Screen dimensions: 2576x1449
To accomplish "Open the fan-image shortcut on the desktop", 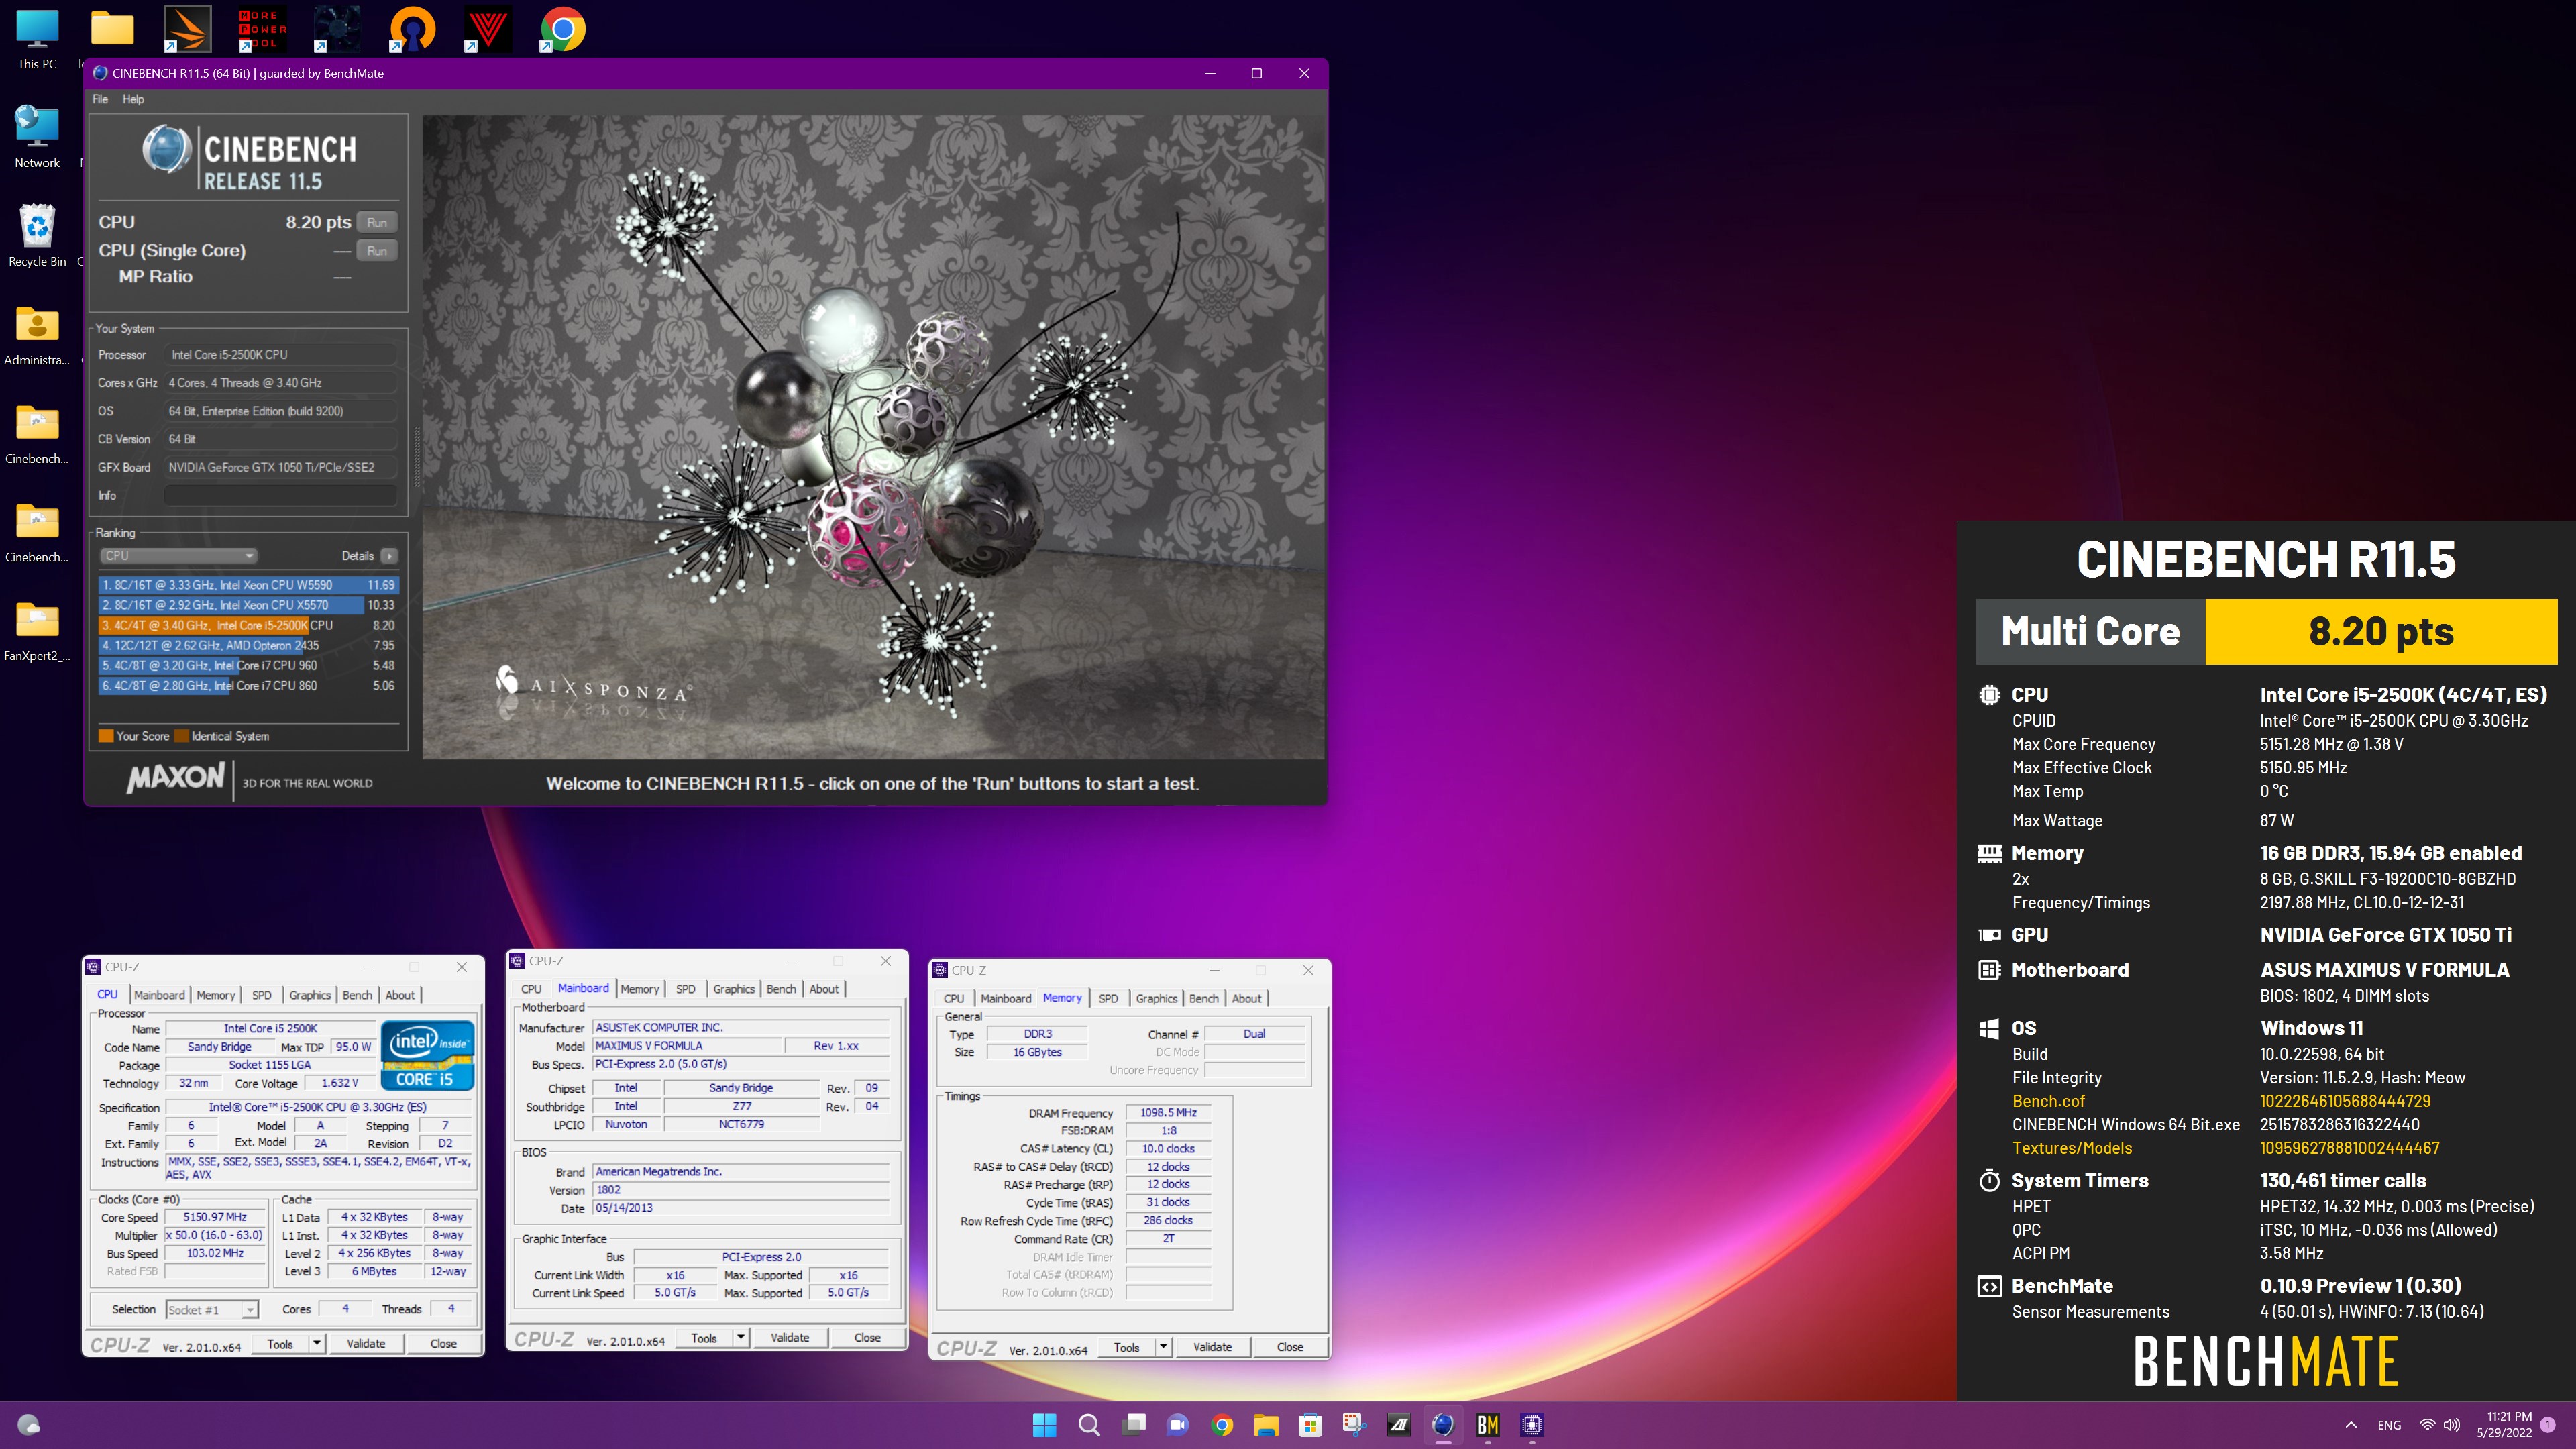I will (337, 29).
